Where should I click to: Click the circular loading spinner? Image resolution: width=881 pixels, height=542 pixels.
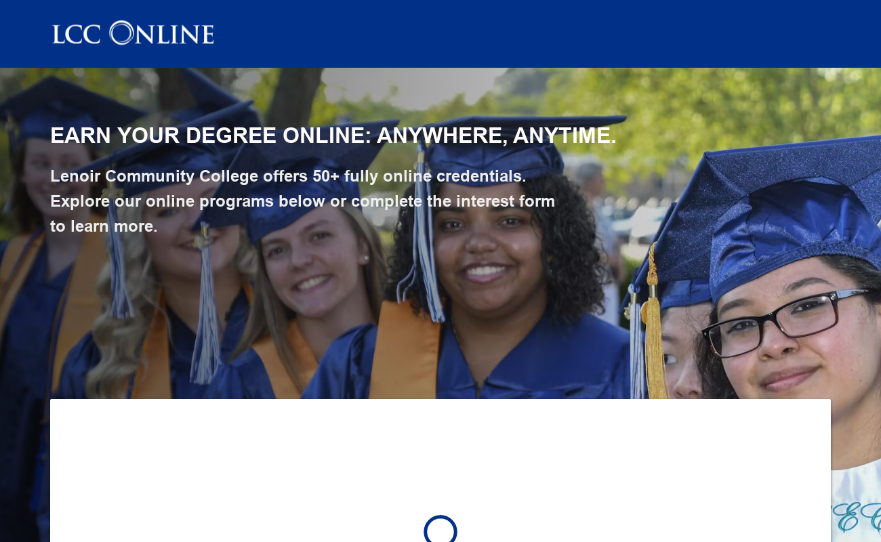point(440,529)
